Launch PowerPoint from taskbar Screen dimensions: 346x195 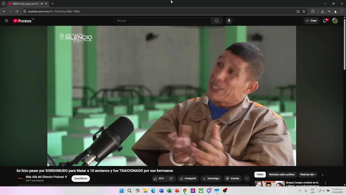tap(177, 191)
